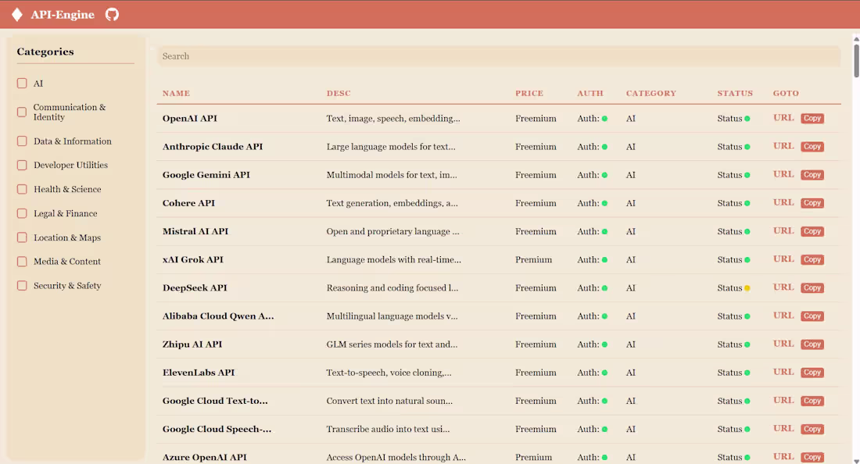Click the diamond logo next to API-Engine
Screen dimensions: 860x464
tap(16, 14)
